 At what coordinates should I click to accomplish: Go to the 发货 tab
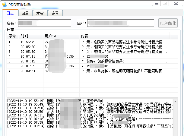coord(40,13)
